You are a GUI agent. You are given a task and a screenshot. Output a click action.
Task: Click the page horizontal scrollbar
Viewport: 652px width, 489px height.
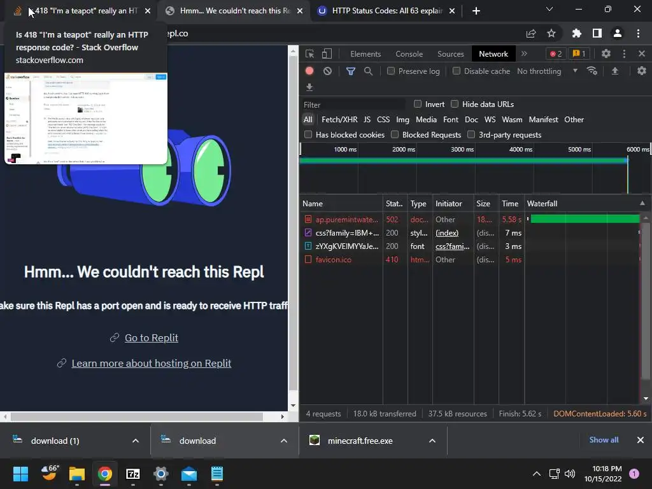click(137, 416)
